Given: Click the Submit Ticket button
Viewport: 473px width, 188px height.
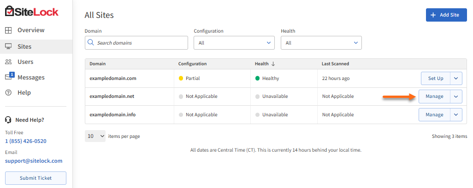Looking at the screenshot, I should click(x=35, y=178).
